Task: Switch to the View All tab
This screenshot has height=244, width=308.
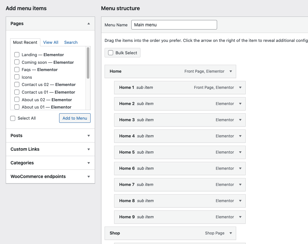Action: 51,42
